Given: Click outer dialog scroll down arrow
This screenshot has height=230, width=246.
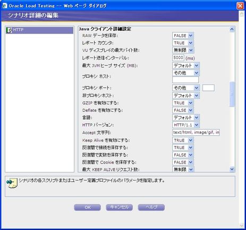Looking at the screenshot, I should (x=242, y=225).
